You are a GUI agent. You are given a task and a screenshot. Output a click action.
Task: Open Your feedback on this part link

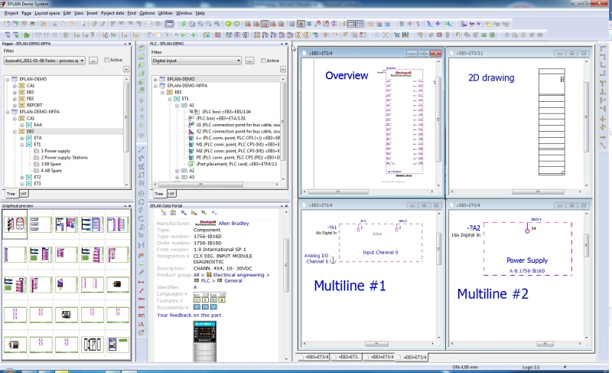(189, 316)
